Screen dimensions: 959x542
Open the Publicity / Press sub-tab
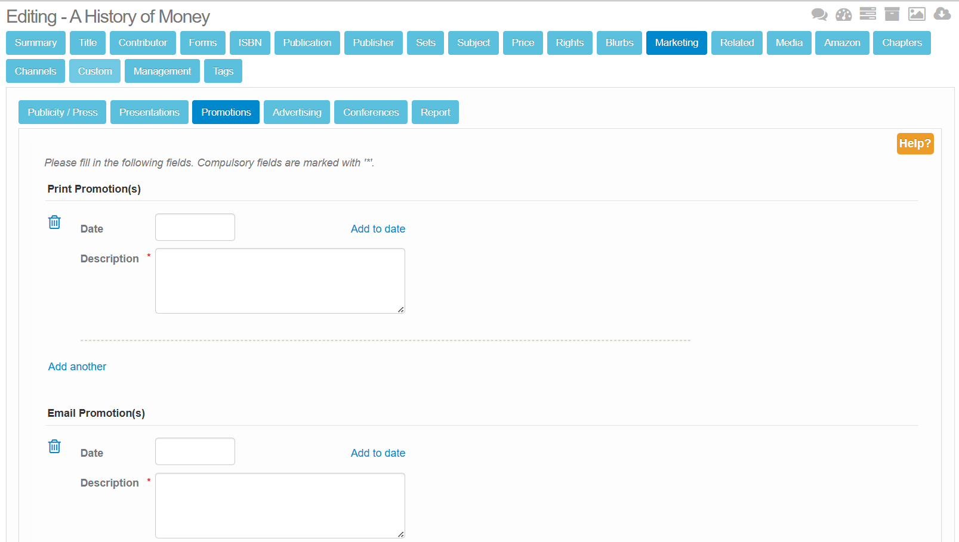[x=63, y=112]
